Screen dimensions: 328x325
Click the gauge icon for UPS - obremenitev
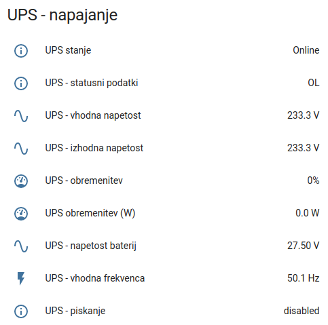tap(21, 181)
